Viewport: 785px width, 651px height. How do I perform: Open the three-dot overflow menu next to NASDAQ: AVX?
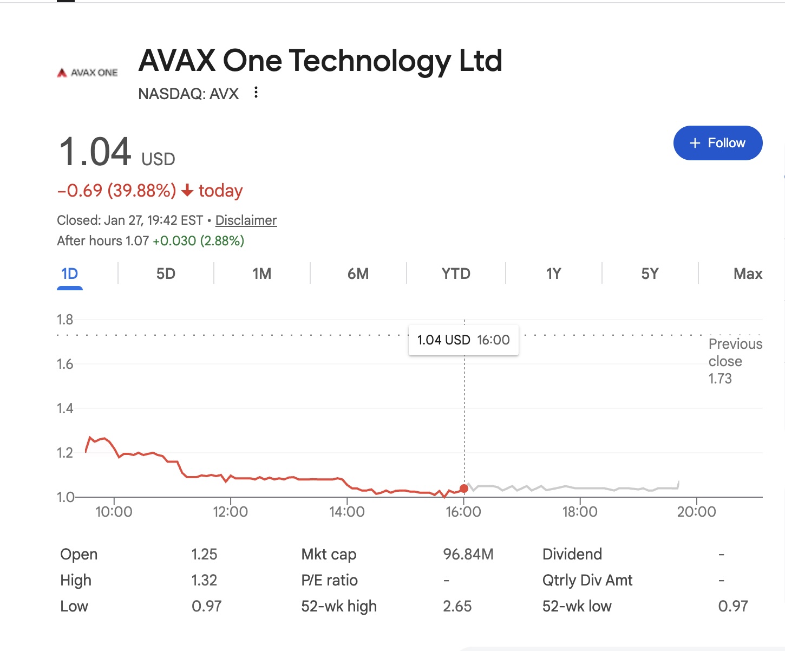tap(255, 93)
